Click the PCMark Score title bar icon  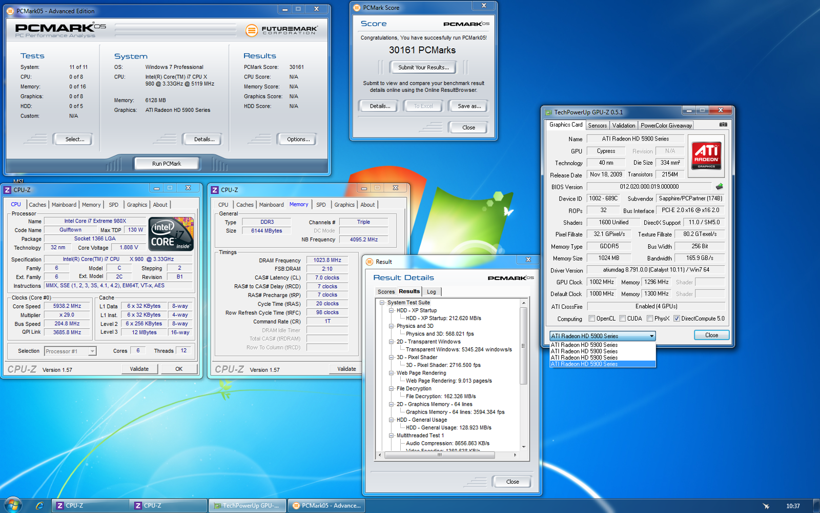click(x=357, y=8)
